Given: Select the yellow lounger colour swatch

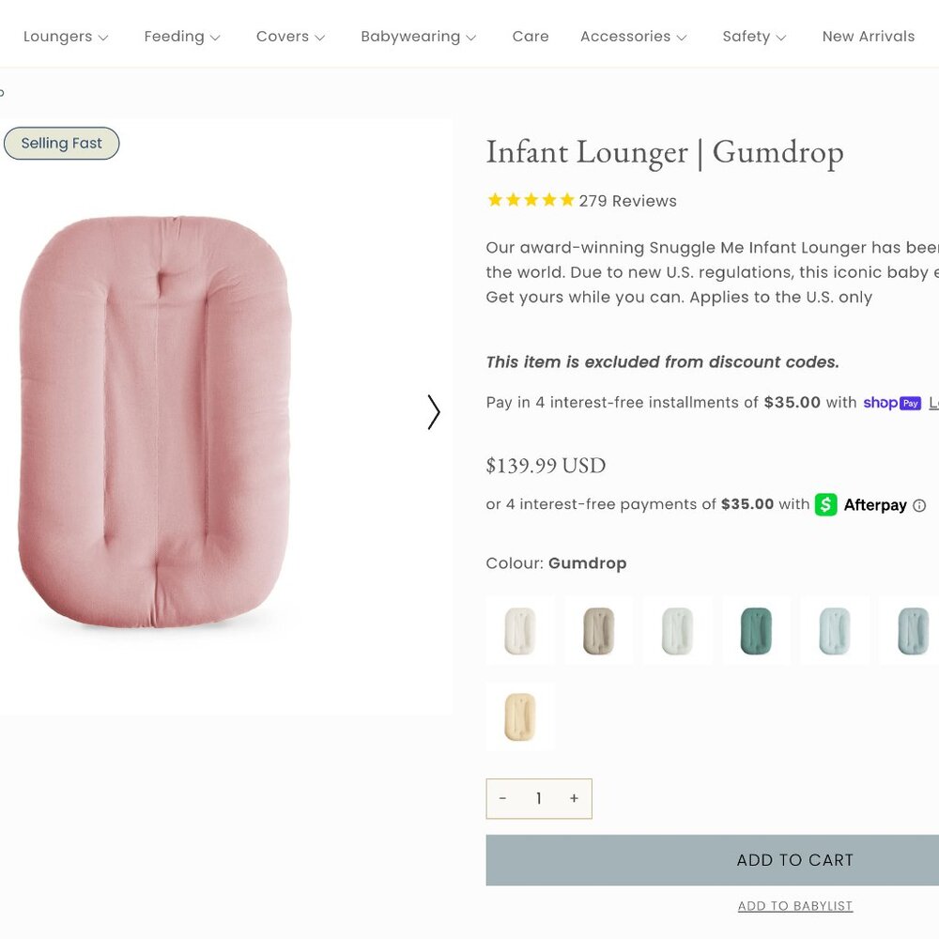Looking at the screenshot, I should click(x=520, y=716).
